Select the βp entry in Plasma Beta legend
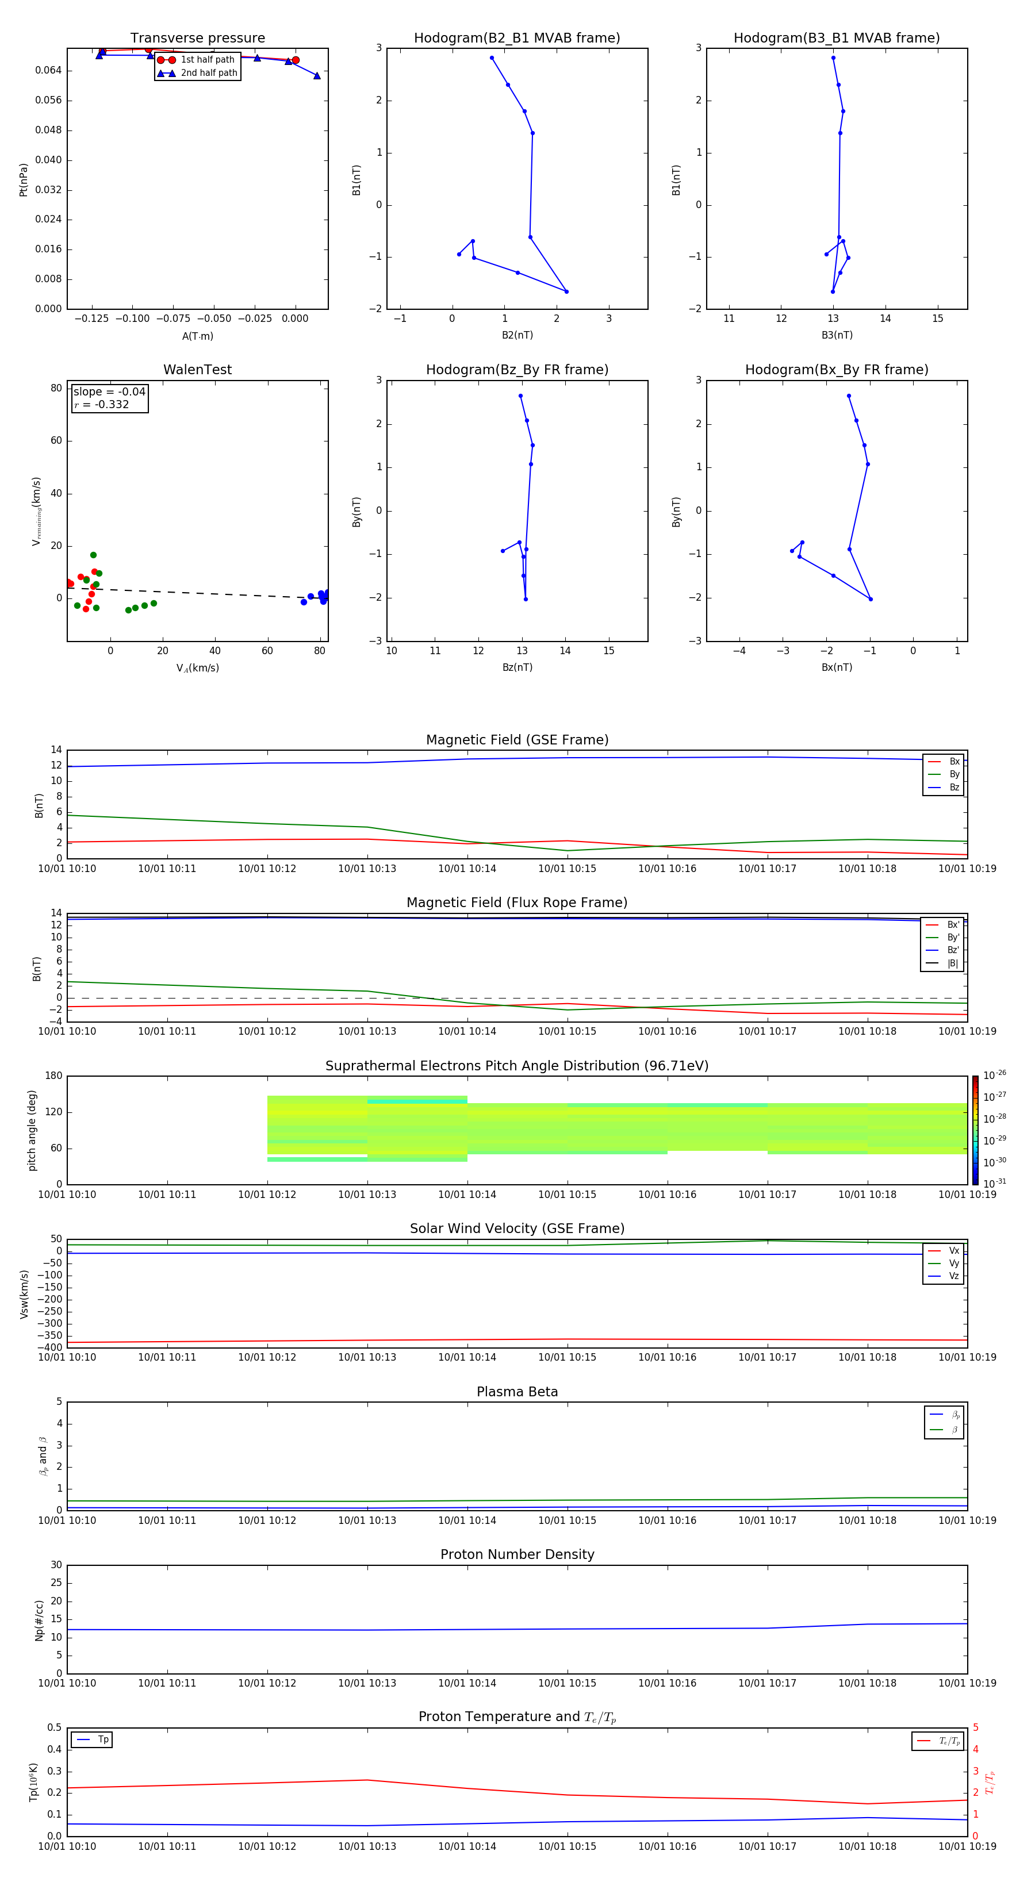Image resolution: width=1035 pixels, height=1897 pixels. (944, 1415)
